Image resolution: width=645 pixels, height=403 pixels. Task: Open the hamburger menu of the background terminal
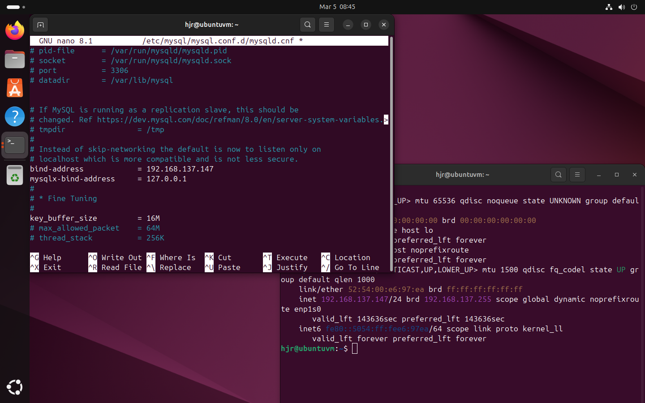coord(577,175)
